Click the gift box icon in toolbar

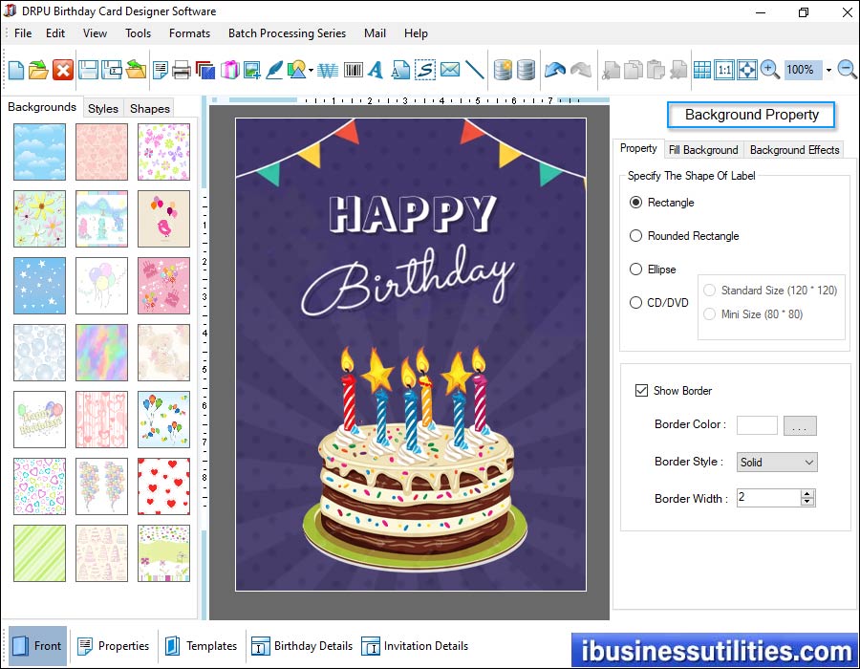(x=229, y=70)
